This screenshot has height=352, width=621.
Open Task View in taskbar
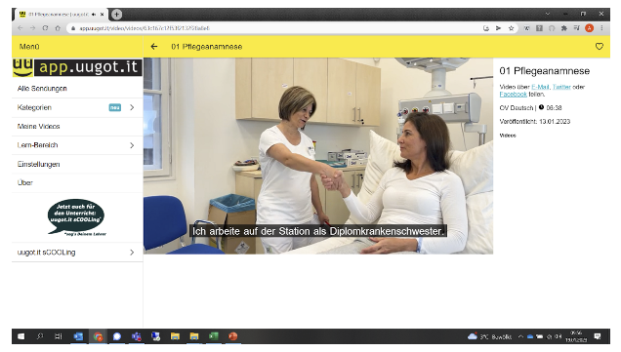click(x=59, y=336)
